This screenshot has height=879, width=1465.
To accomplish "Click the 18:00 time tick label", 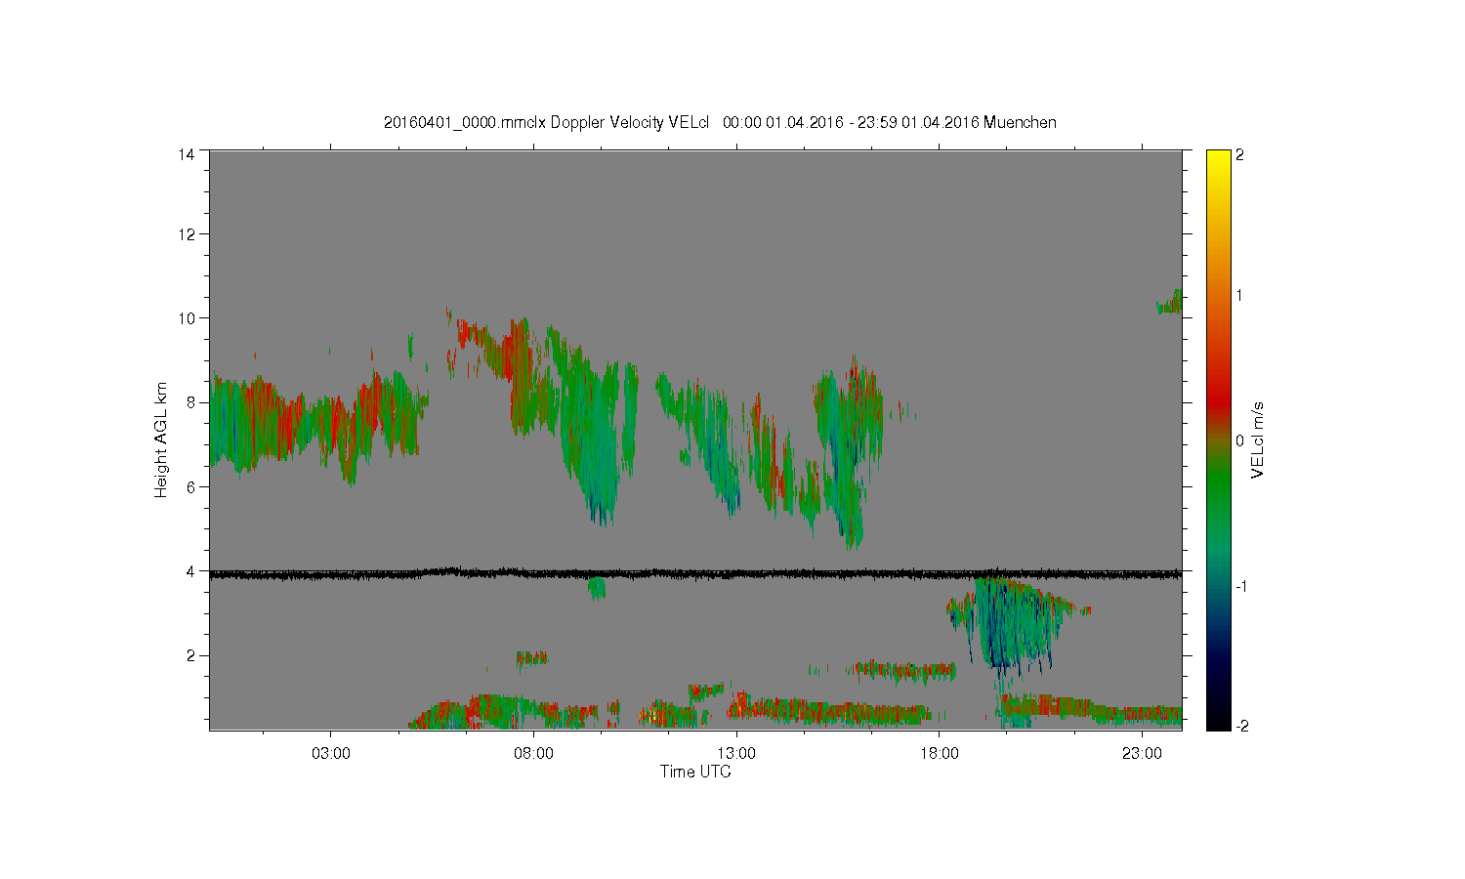I will (940, 754).
